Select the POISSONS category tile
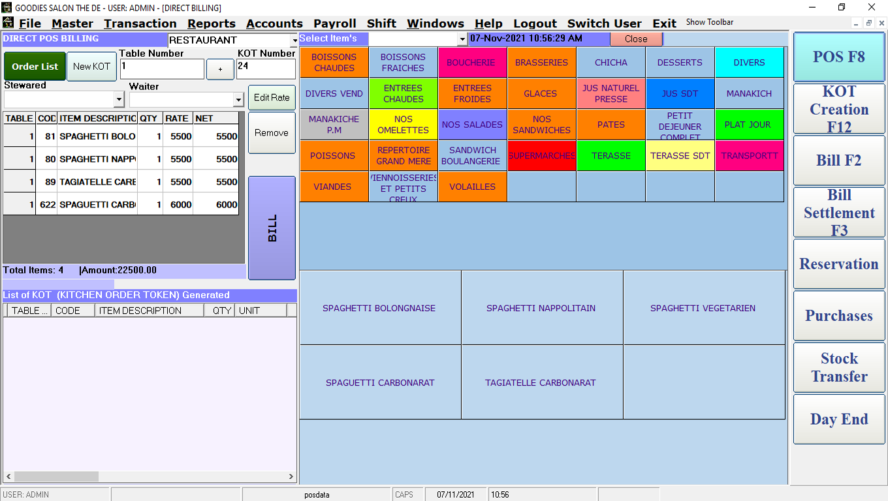 (334, 156)
